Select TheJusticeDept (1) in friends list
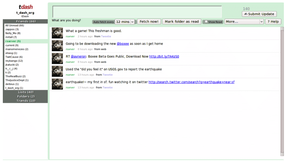 tap(17, 80)
